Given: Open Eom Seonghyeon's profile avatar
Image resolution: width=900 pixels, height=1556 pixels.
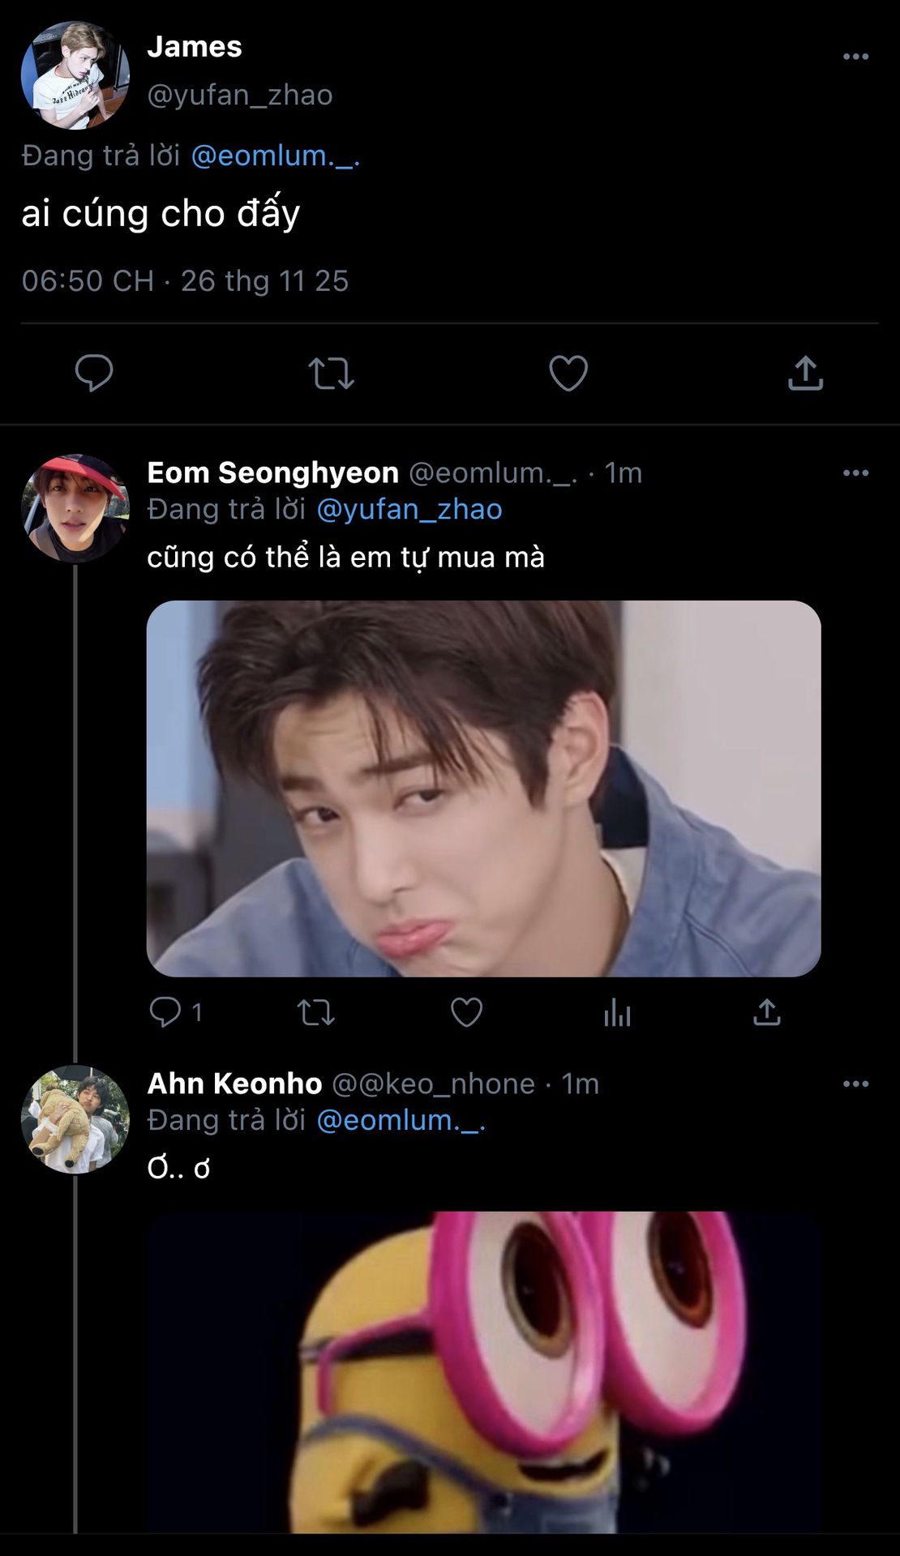Looking at the screenshot, I should point(75,508).
